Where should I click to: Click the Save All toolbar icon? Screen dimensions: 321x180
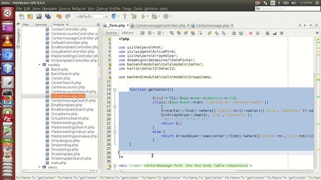[x=48, y=16]
